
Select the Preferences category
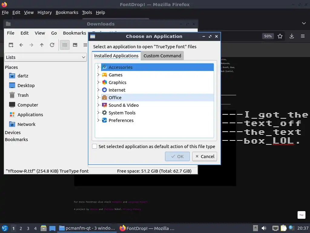click(x=157, y=120)
